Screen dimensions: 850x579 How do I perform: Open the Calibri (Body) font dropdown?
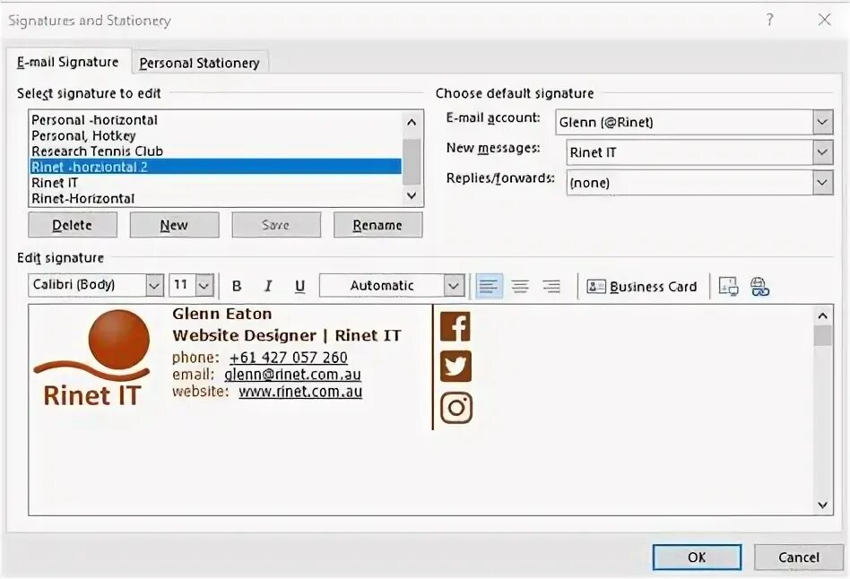154,285
